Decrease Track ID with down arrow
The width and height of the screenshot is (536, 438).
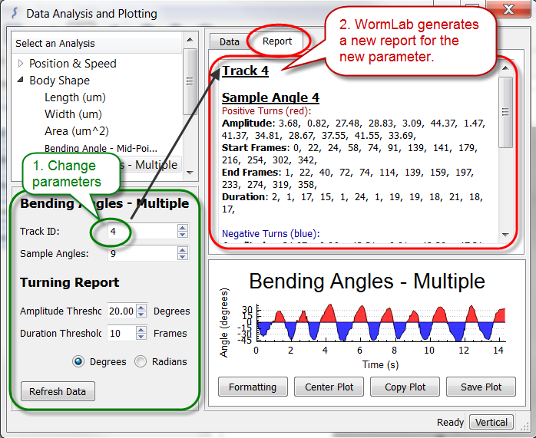183,235
